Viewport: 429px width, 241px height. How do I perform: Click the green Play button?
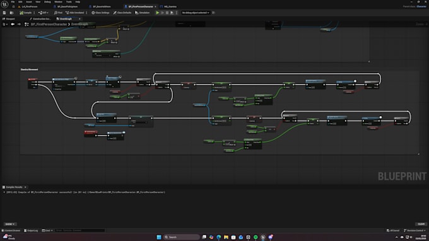pos(158,13)
